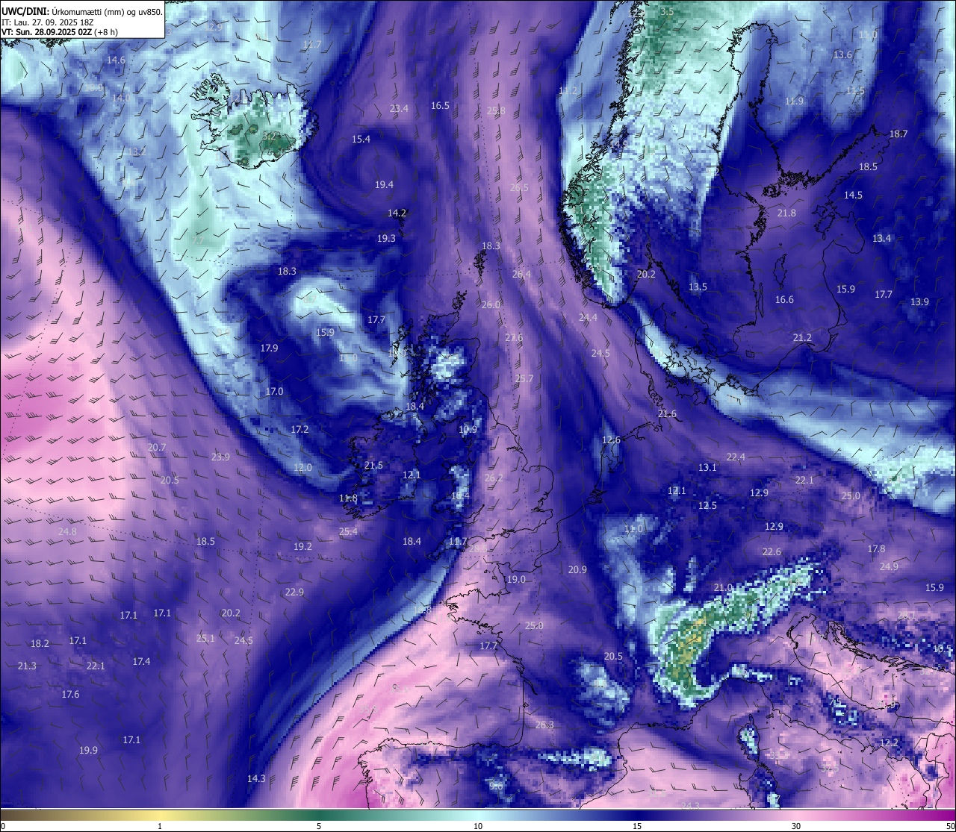This screenshot has height=832, width=956.
Task: Click the map value 21.8
Action: 786,213
